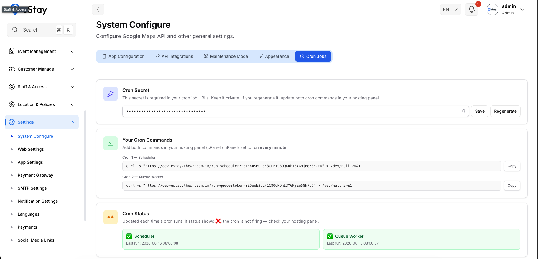
Task: Click the cron secret password field
Action: tap(295, 111)
